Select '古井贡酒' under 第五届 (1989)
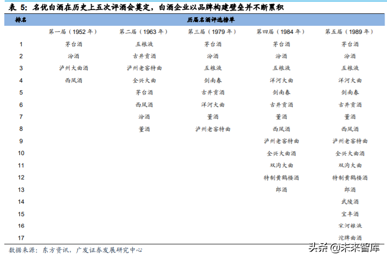 tap(350, 105)
